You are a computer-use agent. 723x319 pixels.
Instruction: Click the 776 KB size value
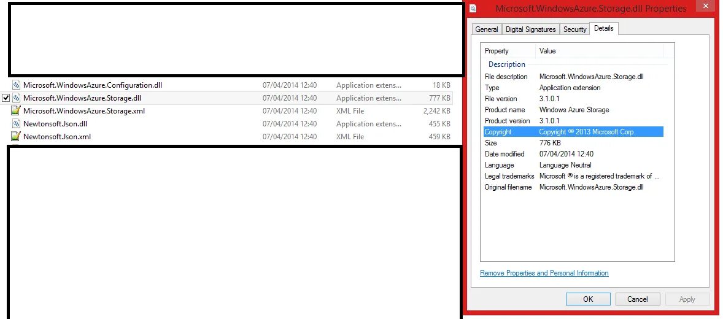[x=550, y=143]
